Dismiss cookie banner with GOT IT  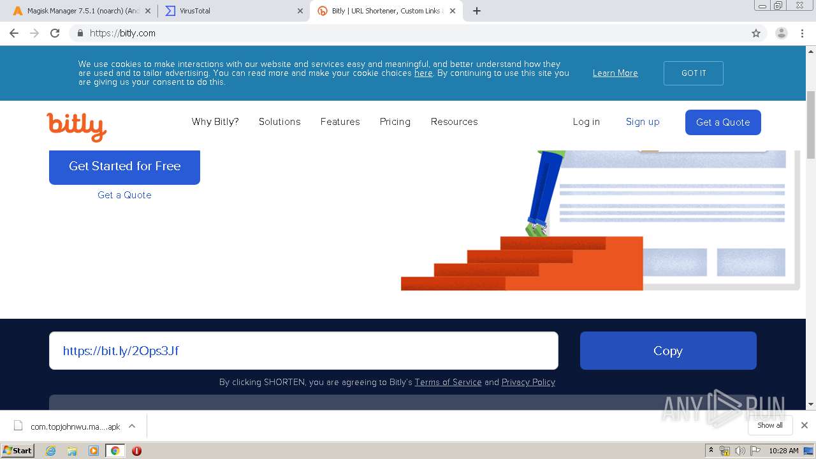click(x=694, y=73)
